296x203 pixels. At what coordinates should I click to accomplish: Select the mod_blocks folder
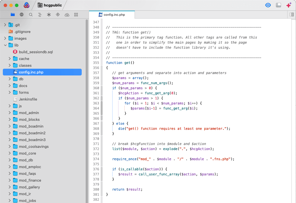(x=29, y=120)
